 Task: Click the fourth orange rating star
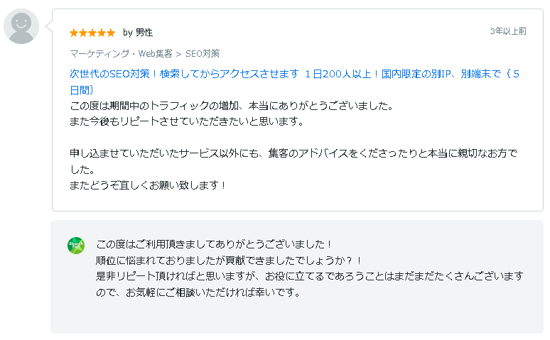tap(102, 33)
